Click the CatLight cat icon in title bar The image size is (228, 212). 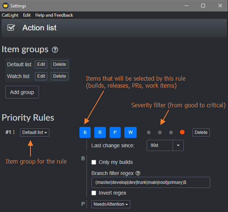pos(6,6)
